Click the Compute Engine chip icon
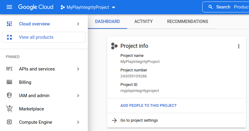This screenshot has height=131, width=249. click(x=9, y=122)
